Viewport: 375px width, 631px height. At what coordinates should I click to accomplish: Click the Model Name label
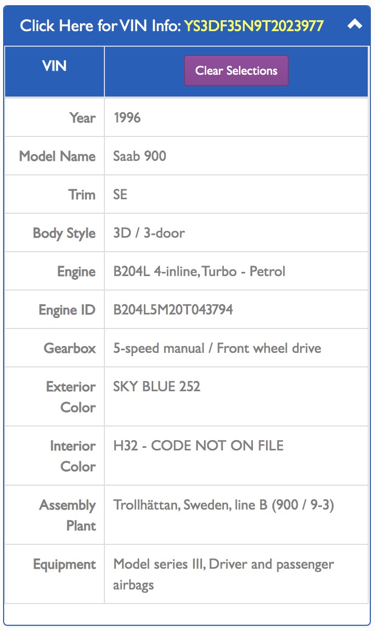[x=57, y=156]
